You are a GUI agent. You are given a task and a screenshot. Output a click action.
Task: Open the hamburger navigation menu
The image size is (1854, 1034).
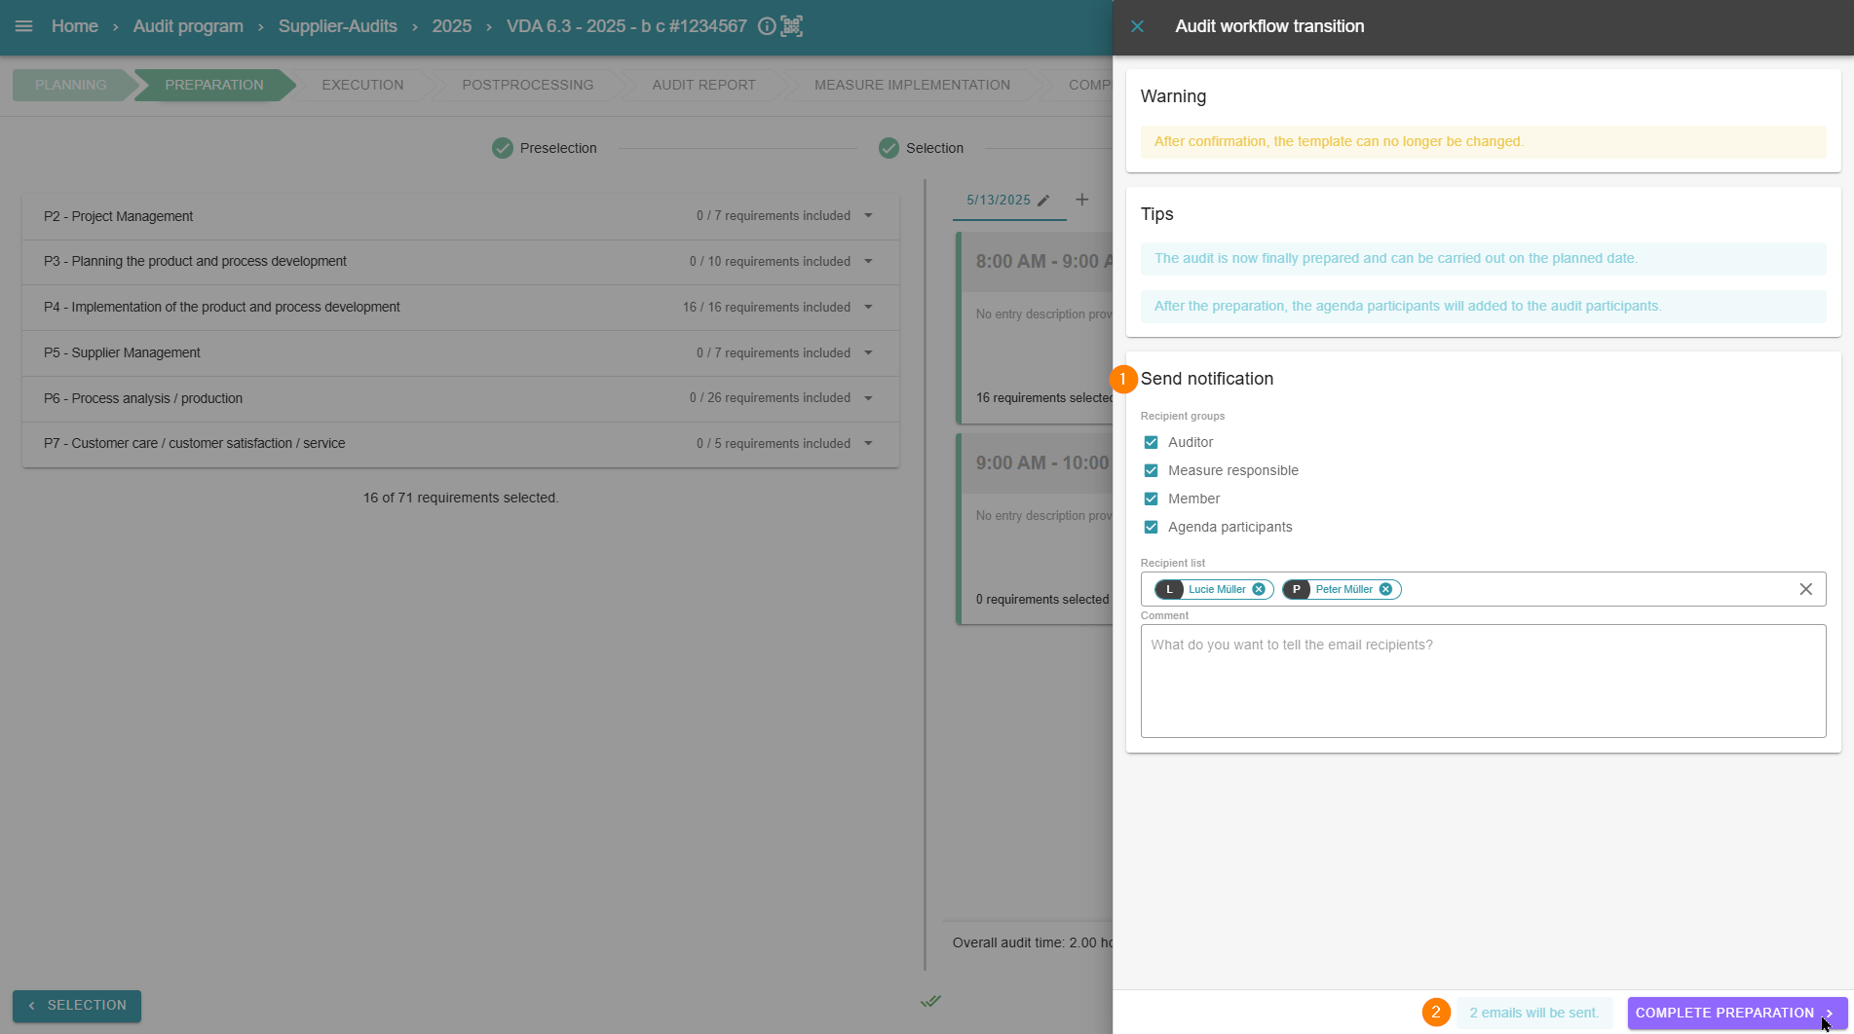tap(24, 26)
